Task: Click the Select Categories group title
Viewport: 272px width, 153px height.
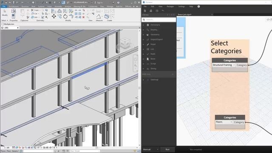Action: [226, 47]
